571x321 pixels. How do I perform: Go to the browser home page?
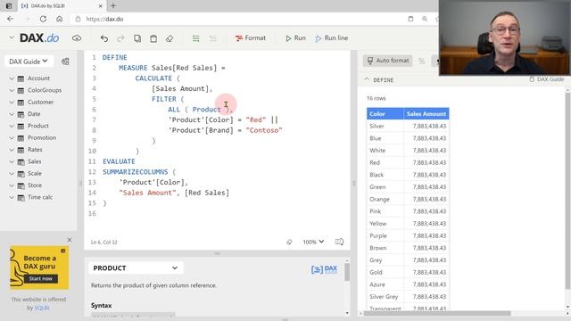[60, 19]
